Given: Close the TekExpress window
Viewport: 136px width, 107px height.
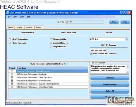Looking at the screenshot, I should 129,13.
